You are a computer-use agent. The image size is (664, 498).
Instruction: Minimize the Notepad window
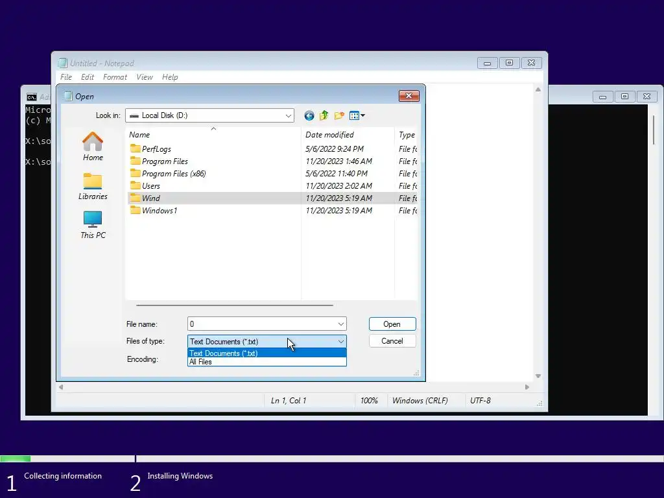point(488,63)
